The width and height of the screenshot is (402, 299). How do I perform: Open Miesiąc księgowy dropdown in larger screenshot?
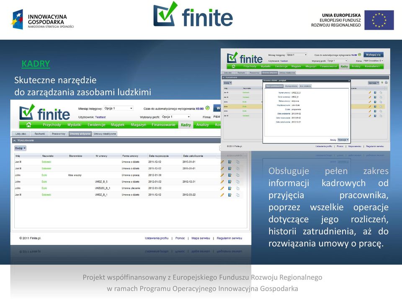tap(119, 108)
